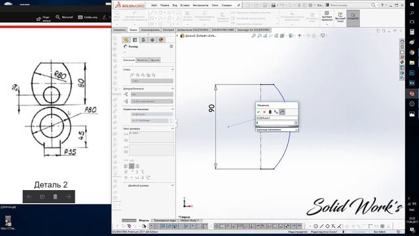Open the Справка menu
The image size is (419, 236).
click(x=227, y=5)
